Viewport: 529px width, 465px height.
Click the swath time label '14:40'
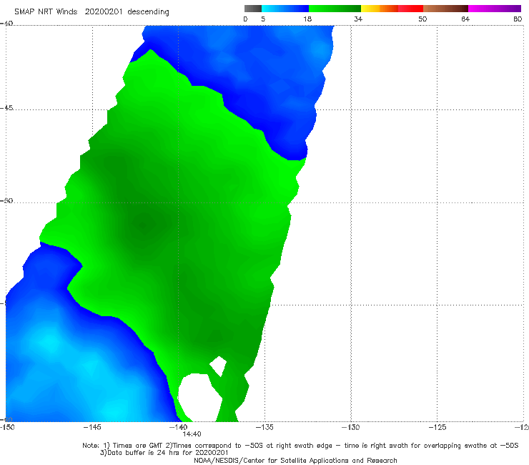(192, 434)
